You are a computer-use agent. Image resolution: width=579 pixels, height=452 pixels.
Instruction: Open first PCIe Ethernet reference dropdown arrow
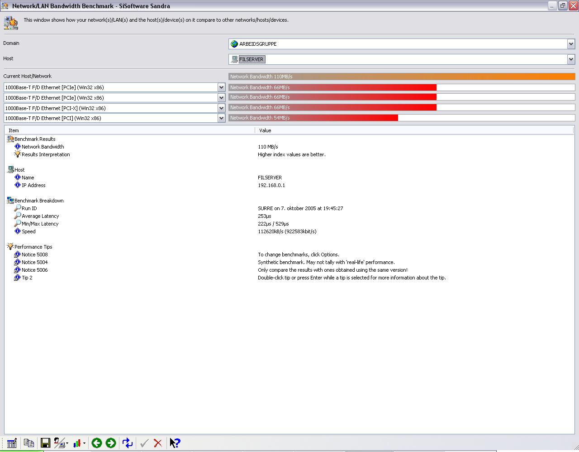point(221,87)
